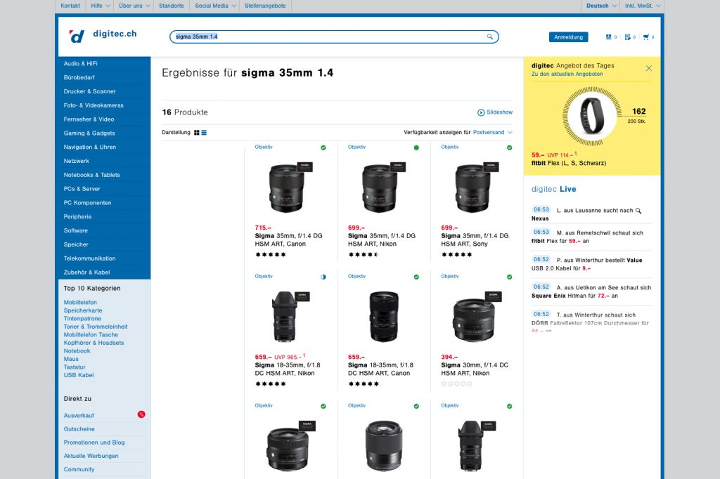Open the product comparison icon in header
This screenshot has width=720, height=479.
[608, 37]
